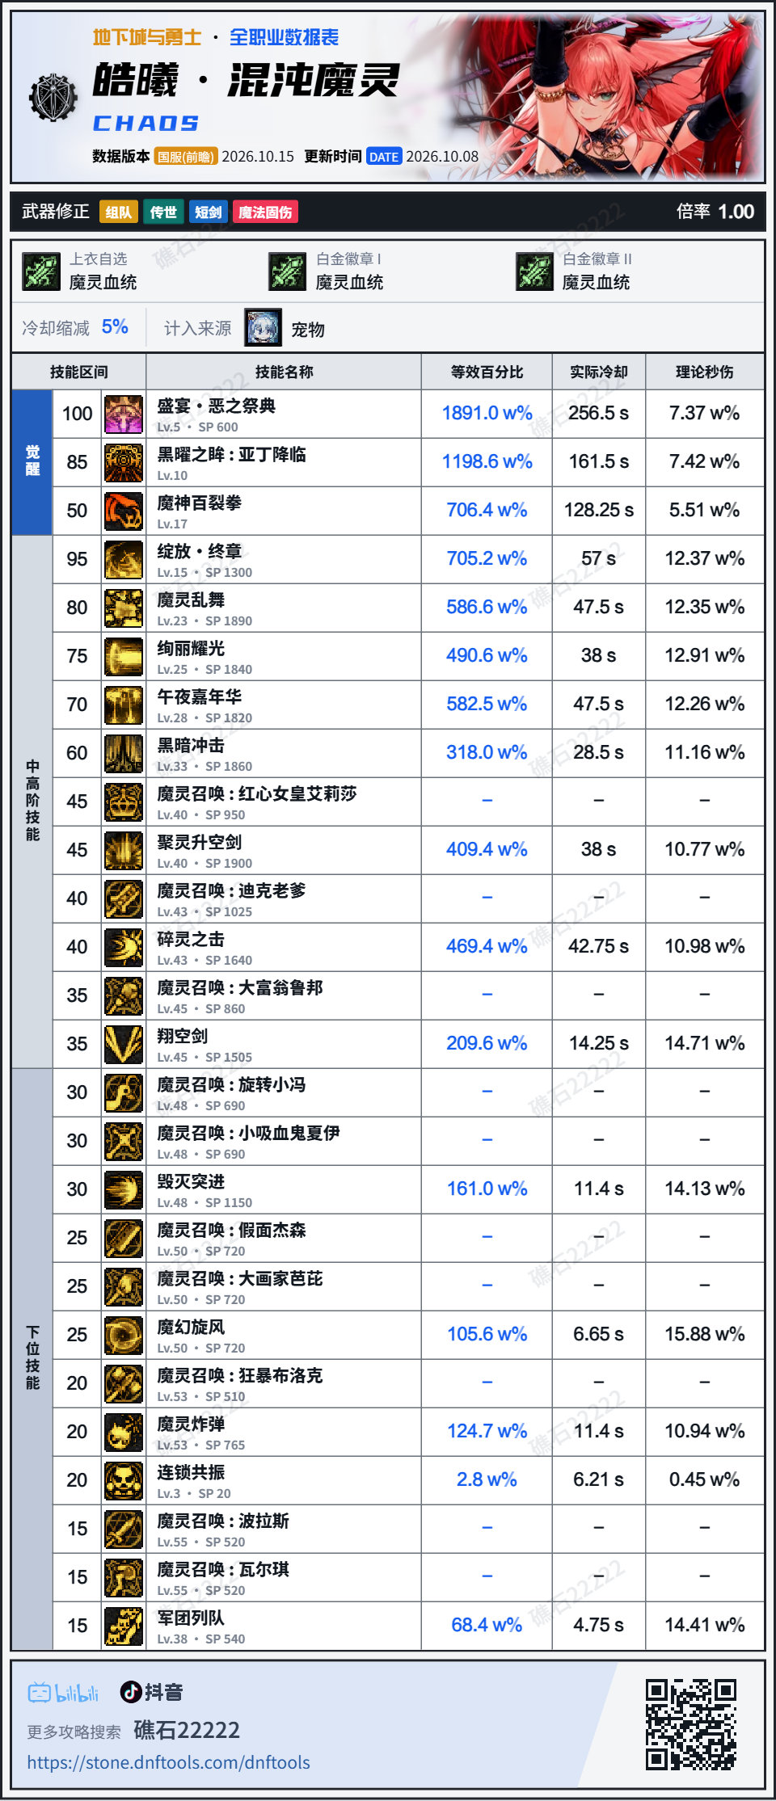Click the 狂暴布洛克 summon icon
776x1801 pixels.
[x=124, y=1383]
